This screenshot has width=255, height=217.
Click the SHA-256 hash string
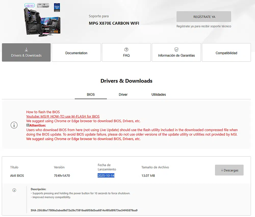point(84,210)
